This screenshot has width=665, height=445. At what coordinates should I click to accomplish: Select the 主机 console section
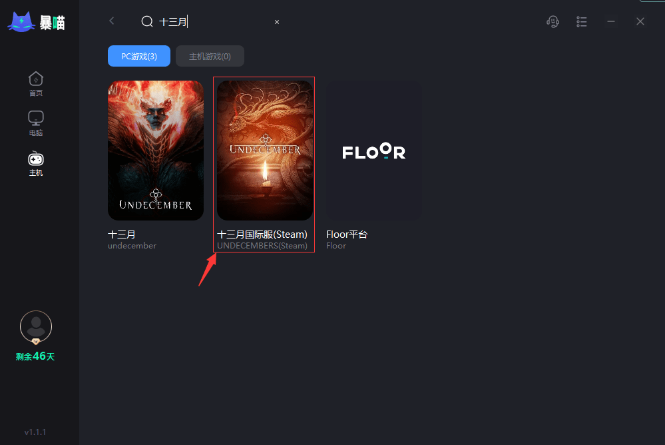click(x=36, y=164)
